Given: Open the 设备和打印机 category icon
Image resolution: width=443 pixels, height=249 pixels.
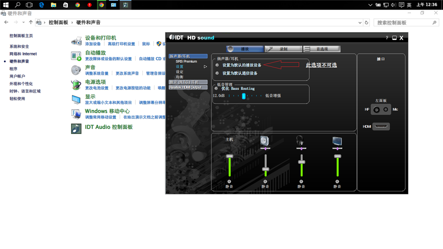Looking at the screenshot, I should [76, 41].
